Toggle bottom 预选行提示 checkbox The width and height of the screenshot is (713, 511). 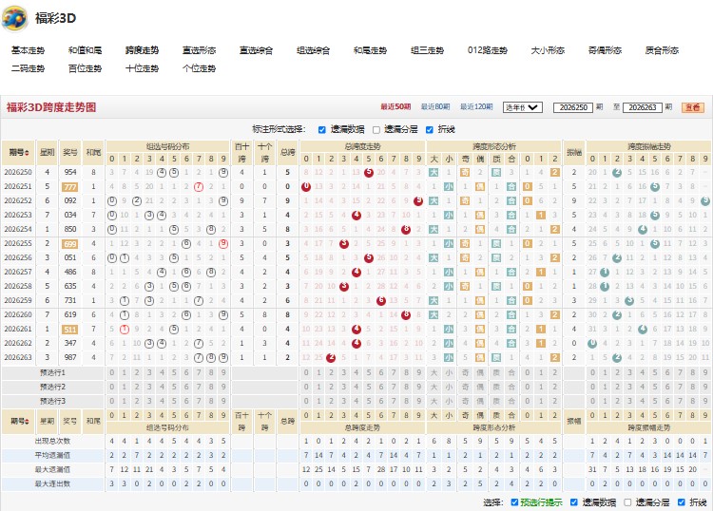pyautogui.click(x=514, y=502)
